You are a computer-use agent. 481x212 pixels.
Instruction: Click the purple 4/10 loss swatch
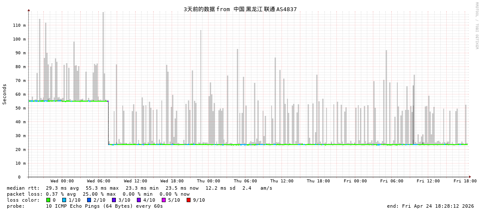pos(139,200)
